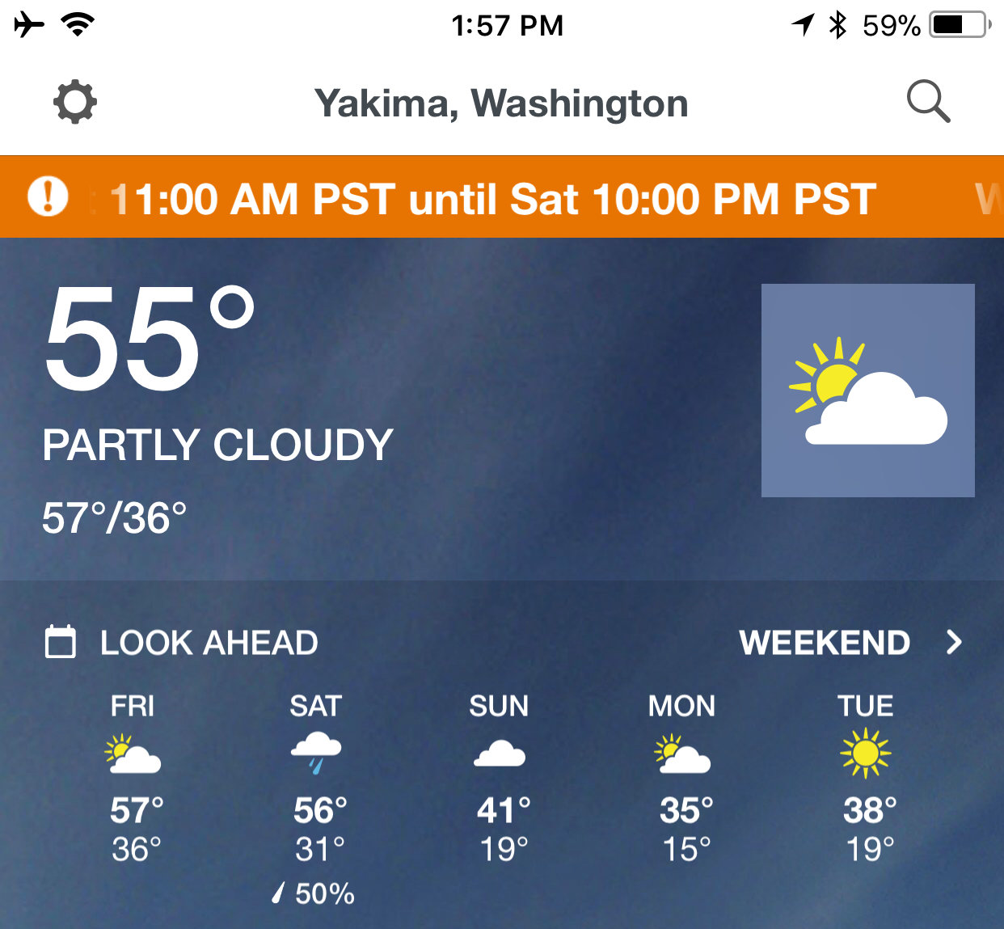
Task: Tap the Yakima, Washington location title
Action: point(501,103)
